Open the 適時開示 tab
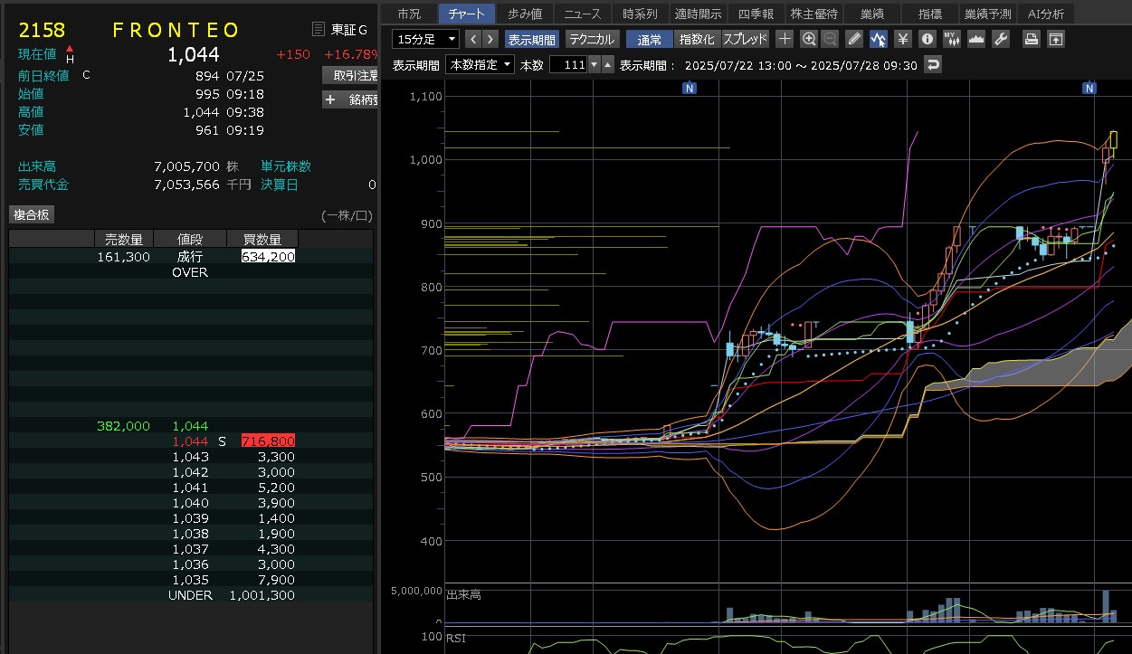 point(698,14)
